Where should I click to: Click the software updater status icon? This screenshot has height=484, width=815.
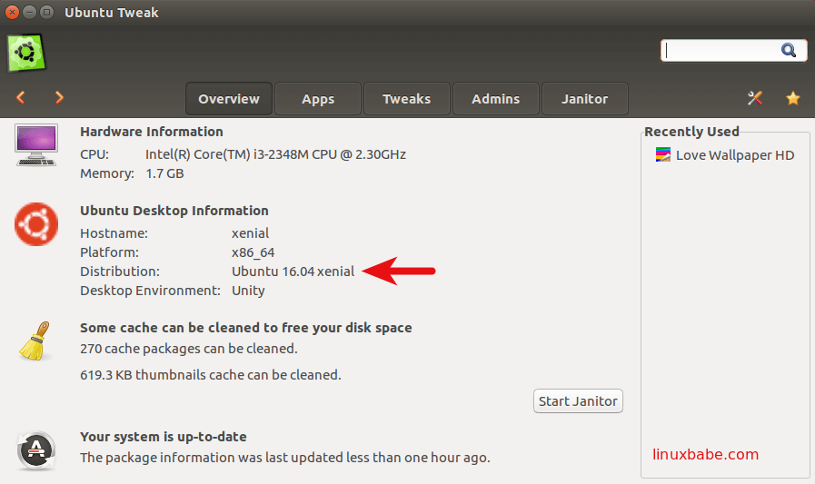tap(36, 450)
